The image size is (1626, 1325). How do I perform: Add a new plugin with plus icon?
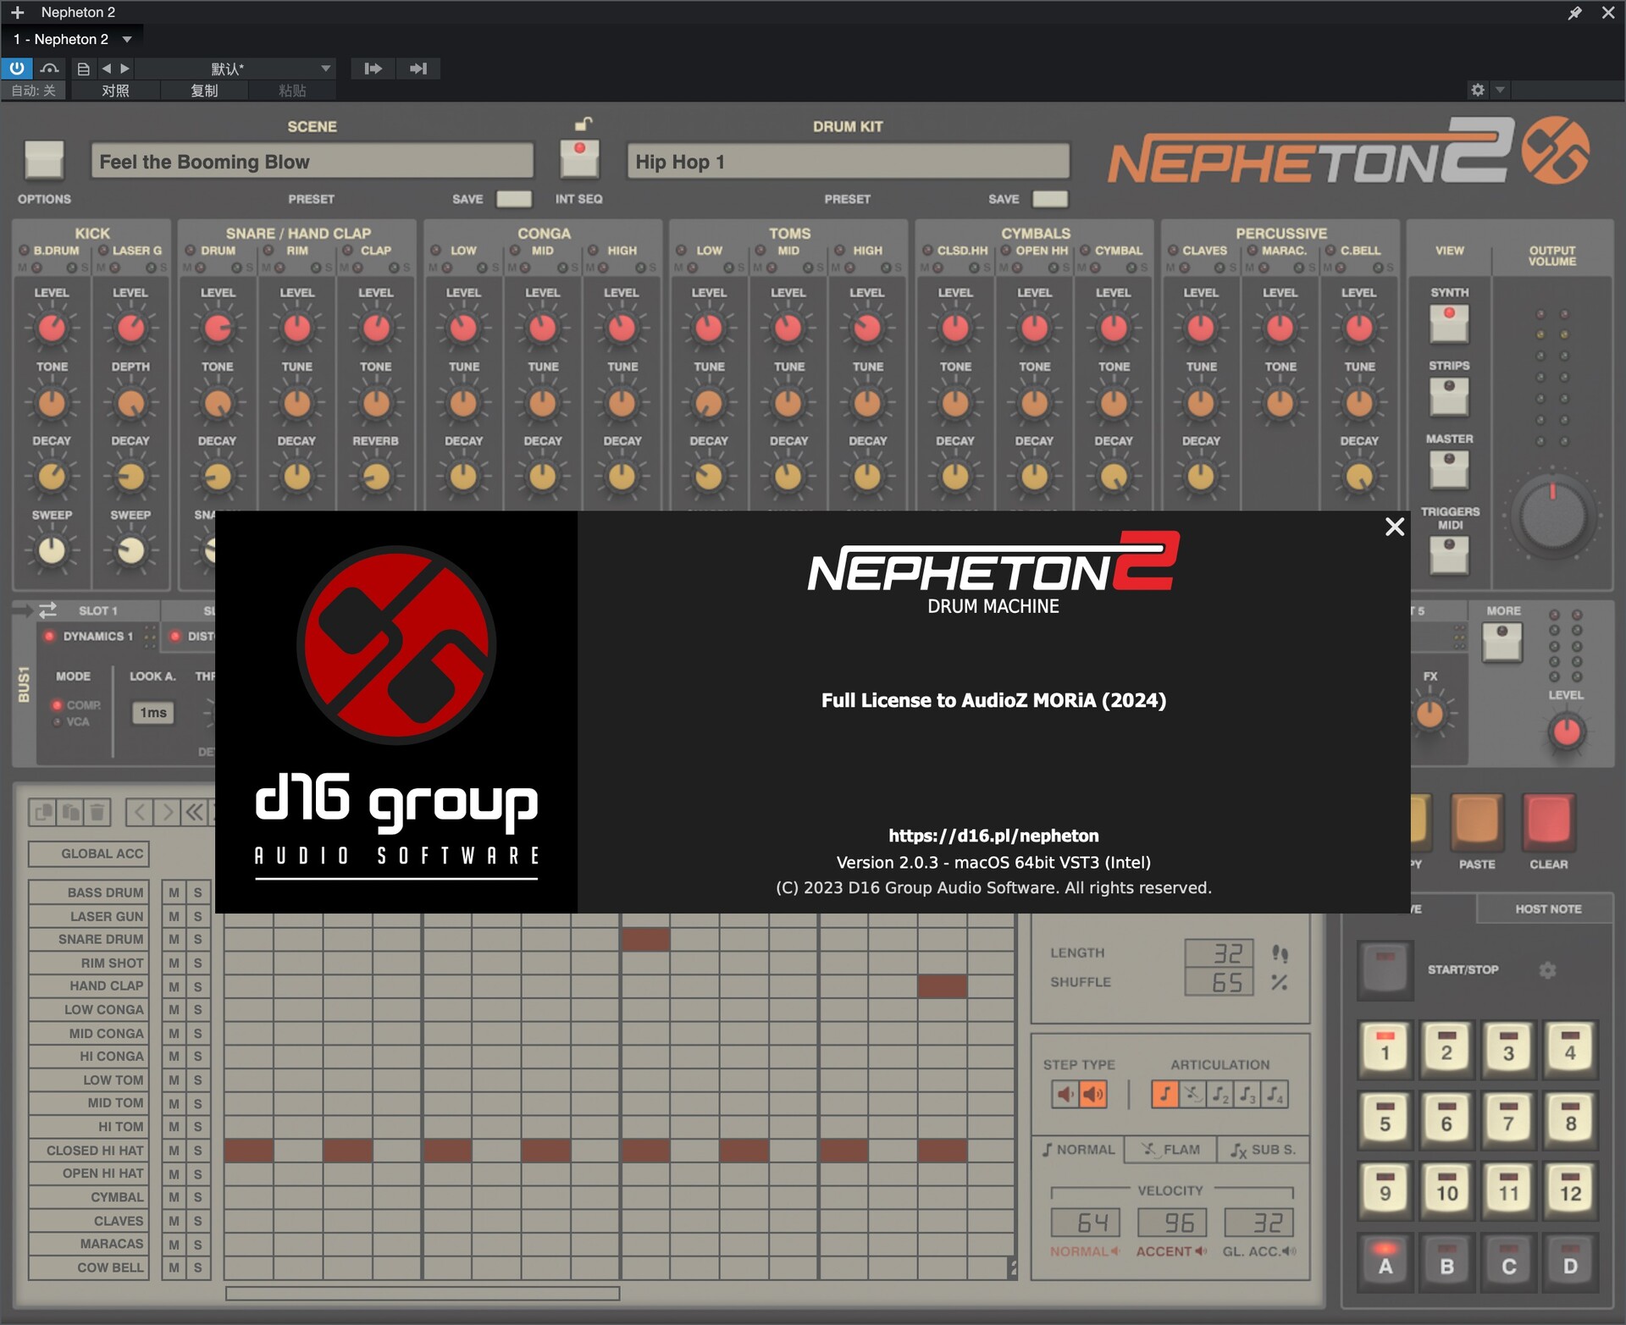tap(17, 13)
